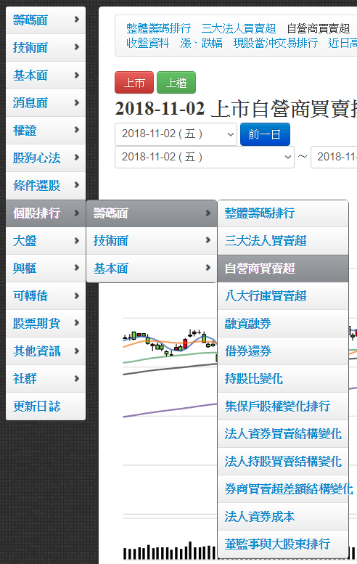Choose 八大行庫買賣超 in the flyout menu

tap(283, 296)
